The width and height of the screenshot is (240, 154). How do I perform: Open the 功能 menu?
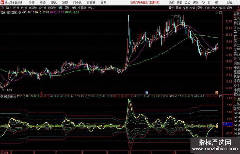click(172, 3)
